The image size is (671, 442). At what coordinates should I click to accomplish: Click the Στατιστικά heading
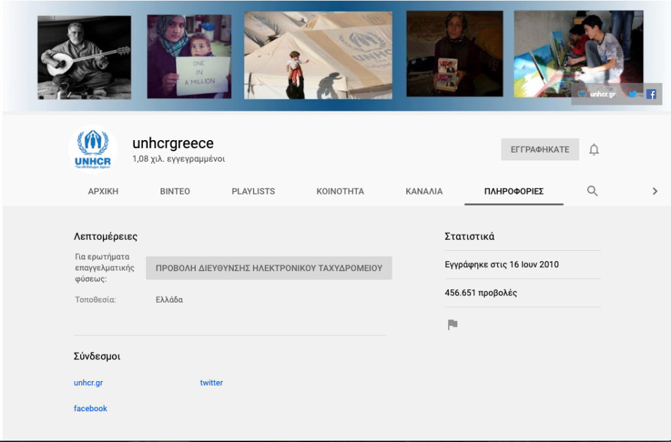click(x=469, y=236)
